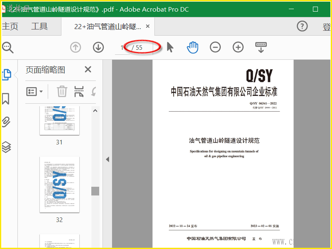This screenshot has height=249, width=332.
Task: Open the help question mark icon
Action: [x=302, y=26]
